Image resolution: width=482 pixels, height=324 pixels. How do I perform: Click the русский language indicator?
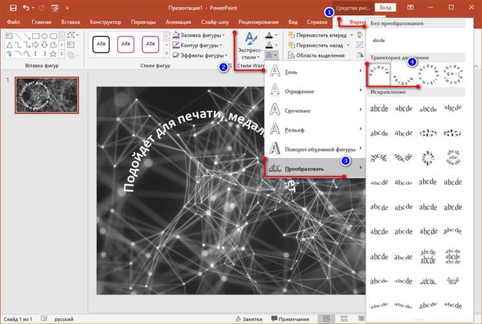64,319
